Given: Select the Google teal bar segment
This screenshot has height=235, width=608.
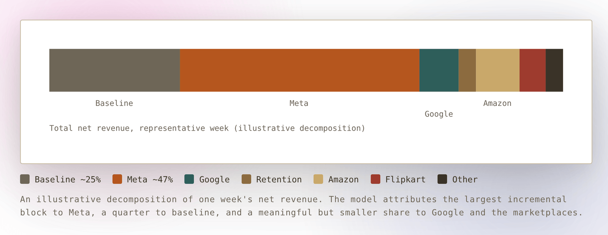Looking at the screenshot, I should pos(439,70).
